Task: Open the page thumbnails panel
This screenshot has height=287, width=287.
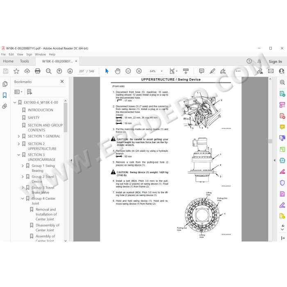Action: tap(5, 84)
